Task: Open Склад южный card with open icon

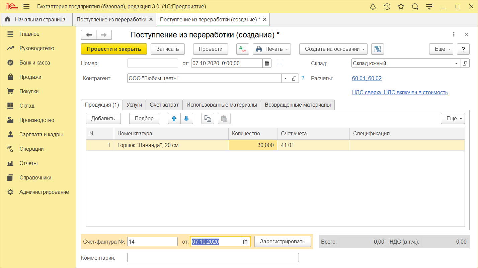Action: coord(465,63)
